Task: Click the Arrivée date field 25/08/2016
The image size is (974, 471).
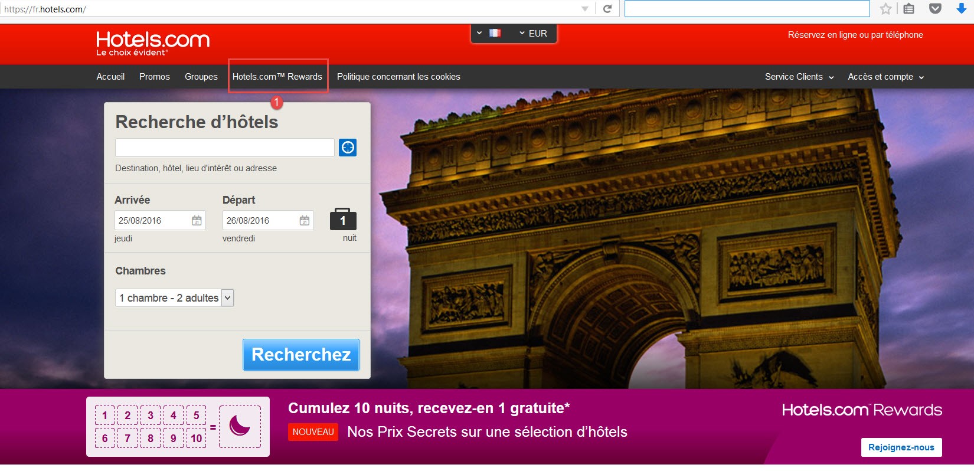Action: point(160,220)
